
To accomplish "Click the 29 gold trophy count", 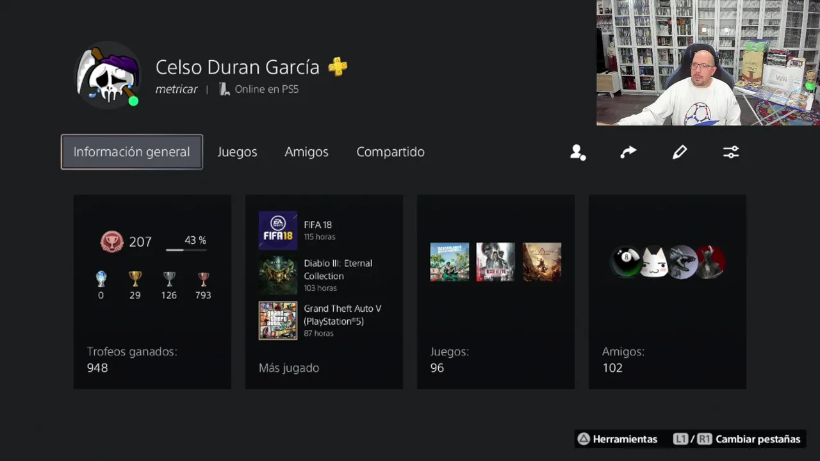I will [135, 295].
